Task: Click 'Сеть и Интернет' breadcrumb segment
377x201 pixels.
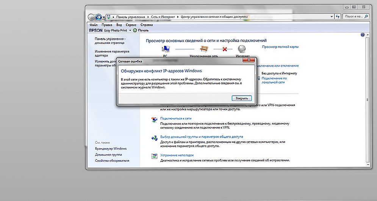Action: coord(163,17)
